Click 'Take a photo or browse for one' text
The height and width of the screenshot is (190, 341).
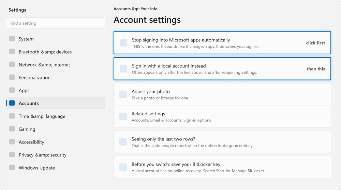click(160, 98)
